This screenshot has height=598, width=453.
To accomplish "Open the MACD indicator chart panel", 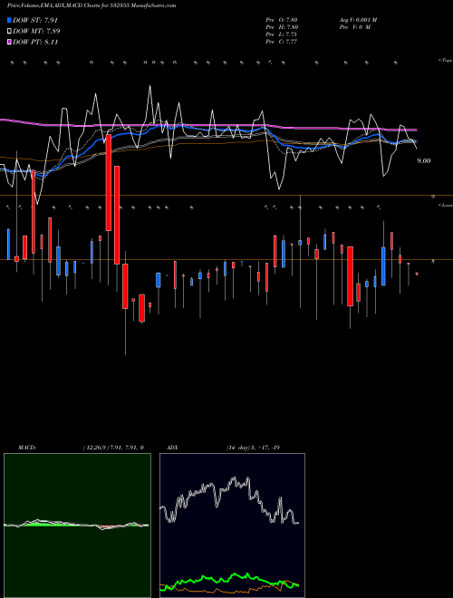I will 77,526.
